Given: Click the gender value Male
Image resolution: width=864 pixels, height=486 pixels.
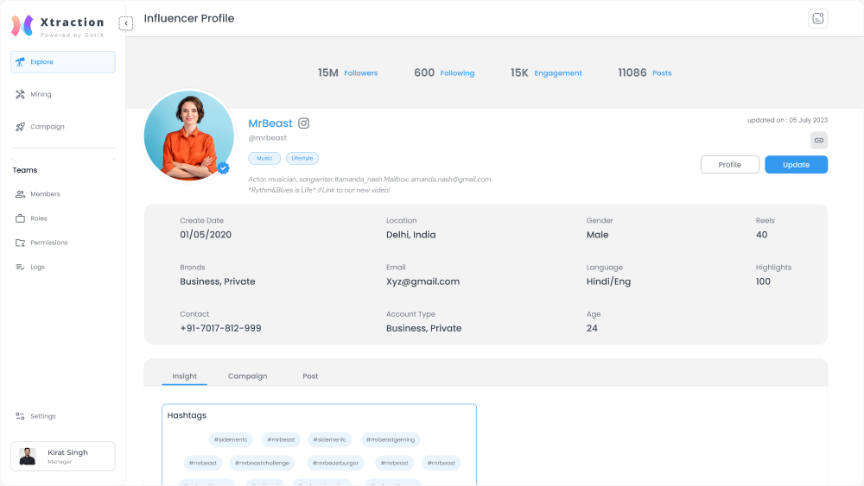Looking at the screenshot, I should (597, 235).
